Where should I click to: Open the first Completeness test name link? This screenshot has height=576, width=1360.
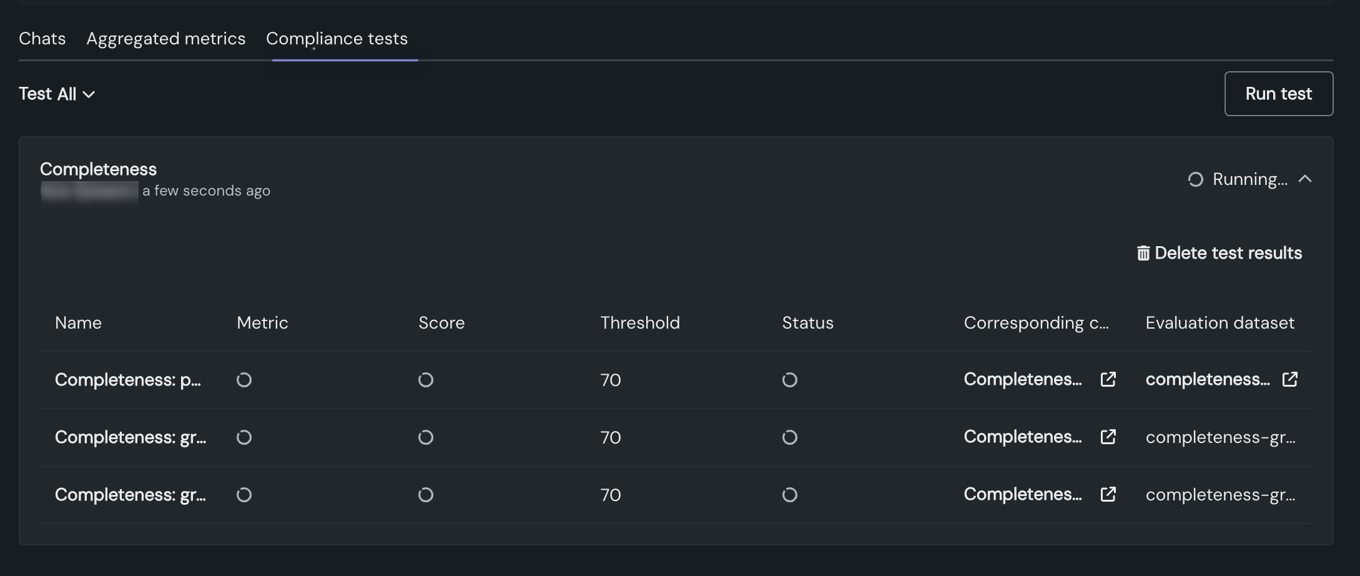[x=128, y=380]
